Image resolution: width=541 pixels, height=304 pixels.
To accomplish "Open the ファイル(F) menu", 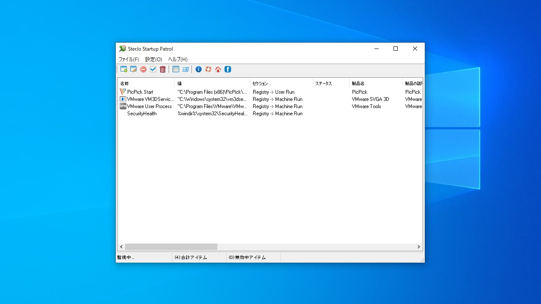I will [x=128, y=60].
